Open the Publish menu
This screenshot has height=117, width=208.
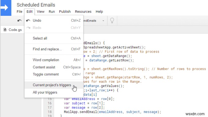pos(65,12)
